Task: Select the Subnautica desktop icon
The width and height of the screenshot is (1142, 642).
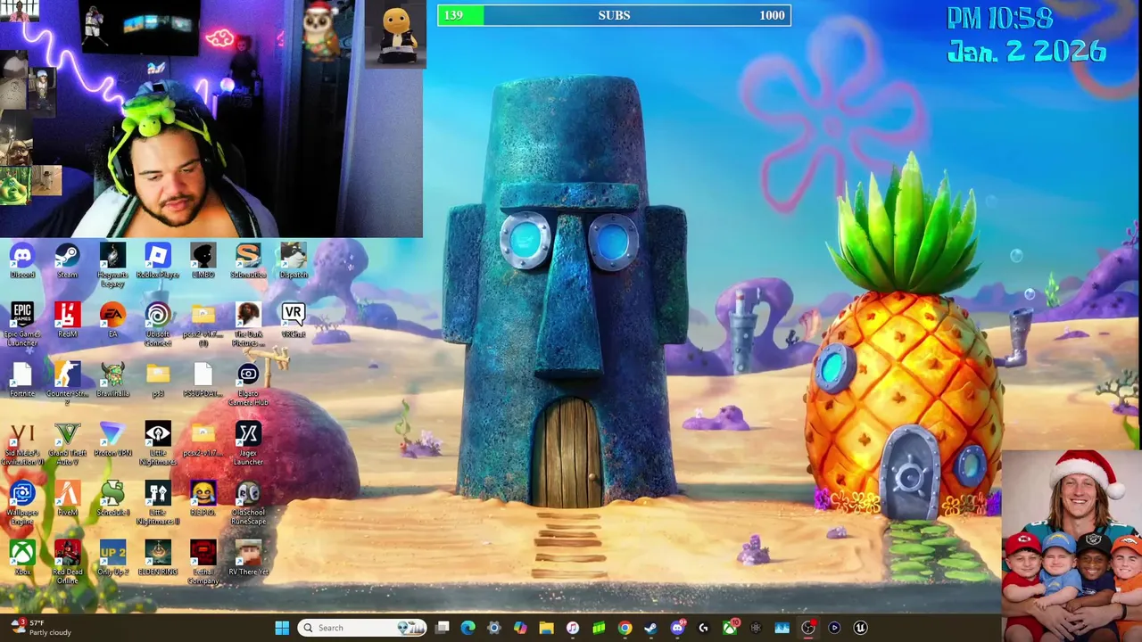Action: (248, 261)
